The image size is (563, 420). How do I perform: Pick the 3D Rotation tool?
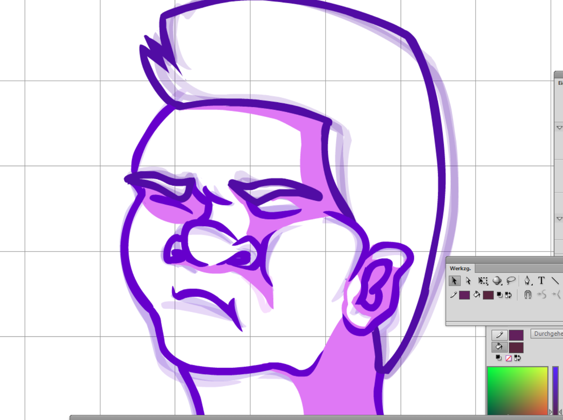[x=497, y=281]
